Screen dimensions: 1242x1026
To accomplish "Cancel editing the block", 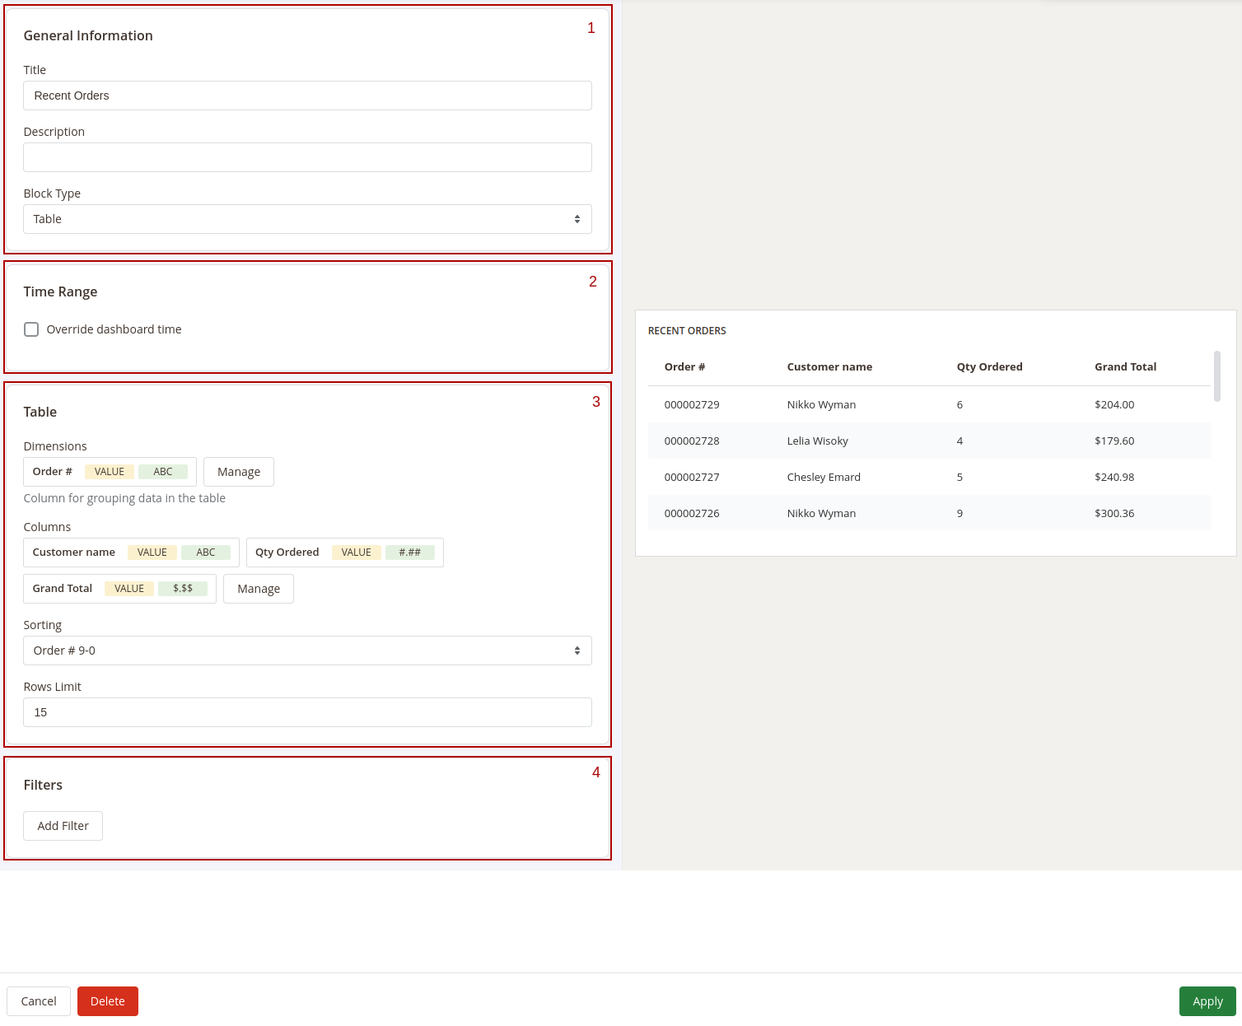I will pyautogui.click(x=38, y=1000).
